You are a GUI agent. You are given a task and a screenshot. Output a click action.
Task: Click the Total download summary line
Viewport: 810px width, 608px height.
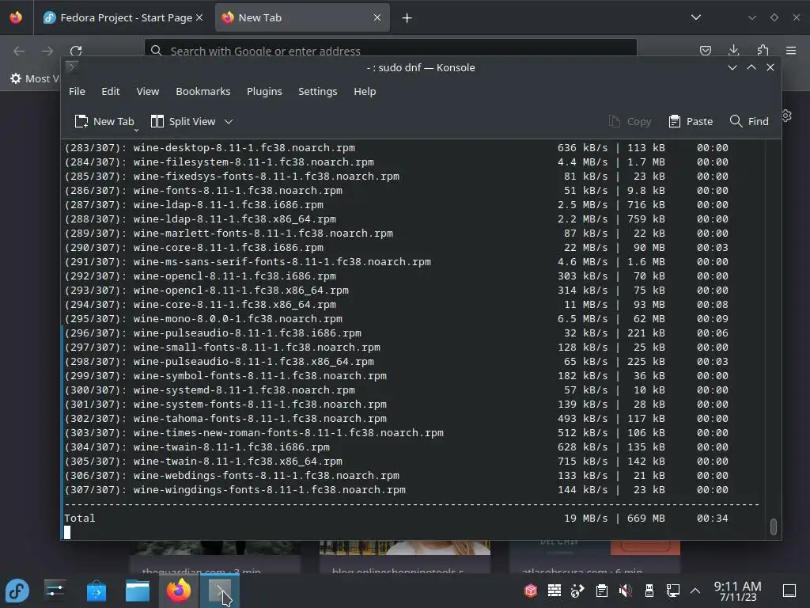coord(396,519)
